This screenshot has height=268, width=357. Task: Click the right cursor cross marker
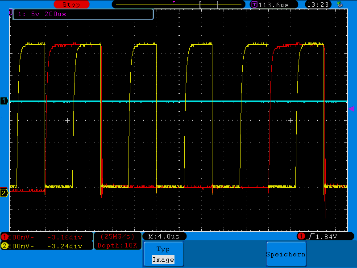[x=291, y=120]
